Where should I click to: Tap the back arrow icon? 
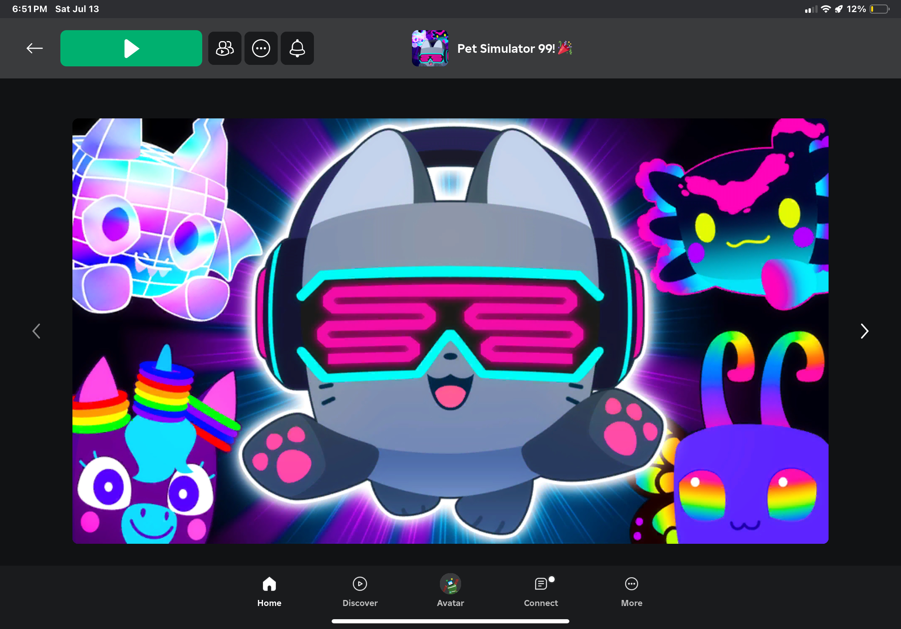35,48
